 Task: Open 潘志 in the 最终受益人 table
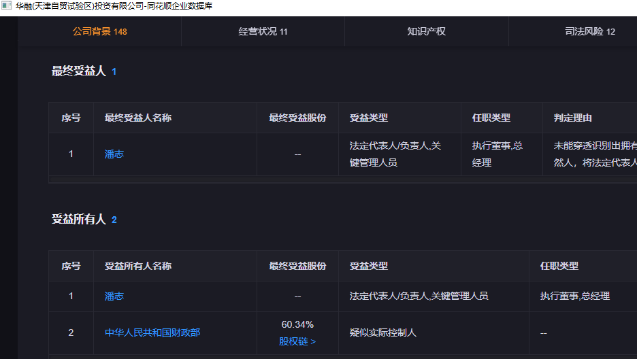tap(114, 154)
